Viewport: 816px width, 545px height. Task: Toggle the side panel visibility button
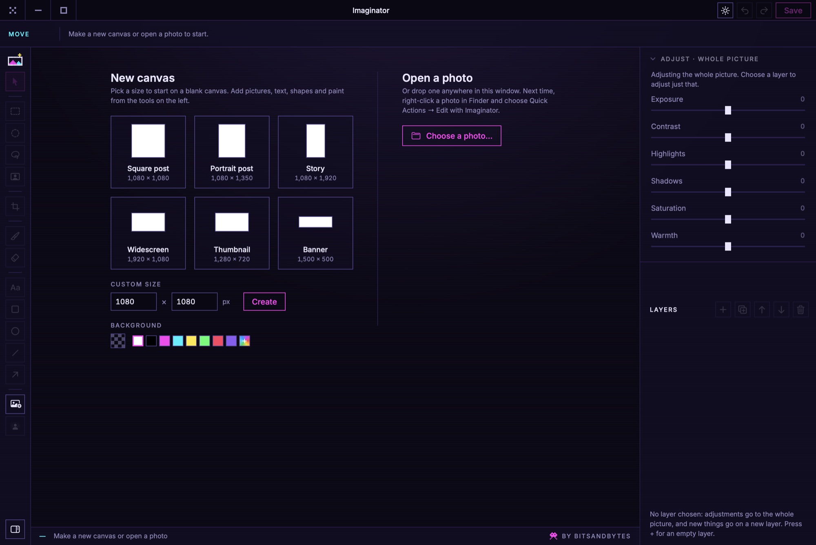click(15, 529)
